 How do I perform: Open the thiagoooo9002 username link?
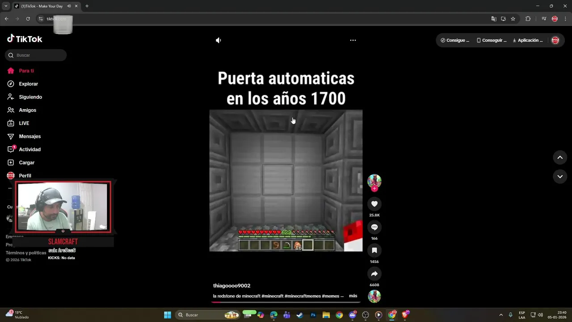231,286
